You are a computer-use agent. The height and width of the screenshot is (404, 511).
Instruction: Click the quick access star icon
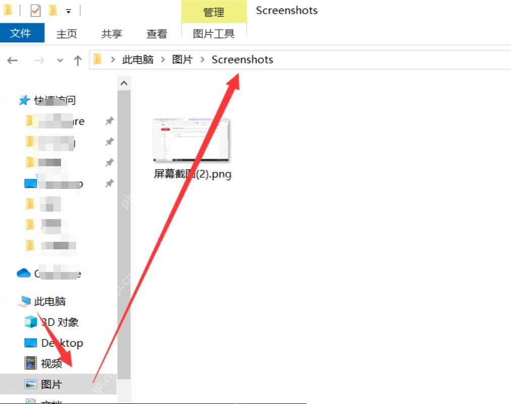[x=24, y=100]
